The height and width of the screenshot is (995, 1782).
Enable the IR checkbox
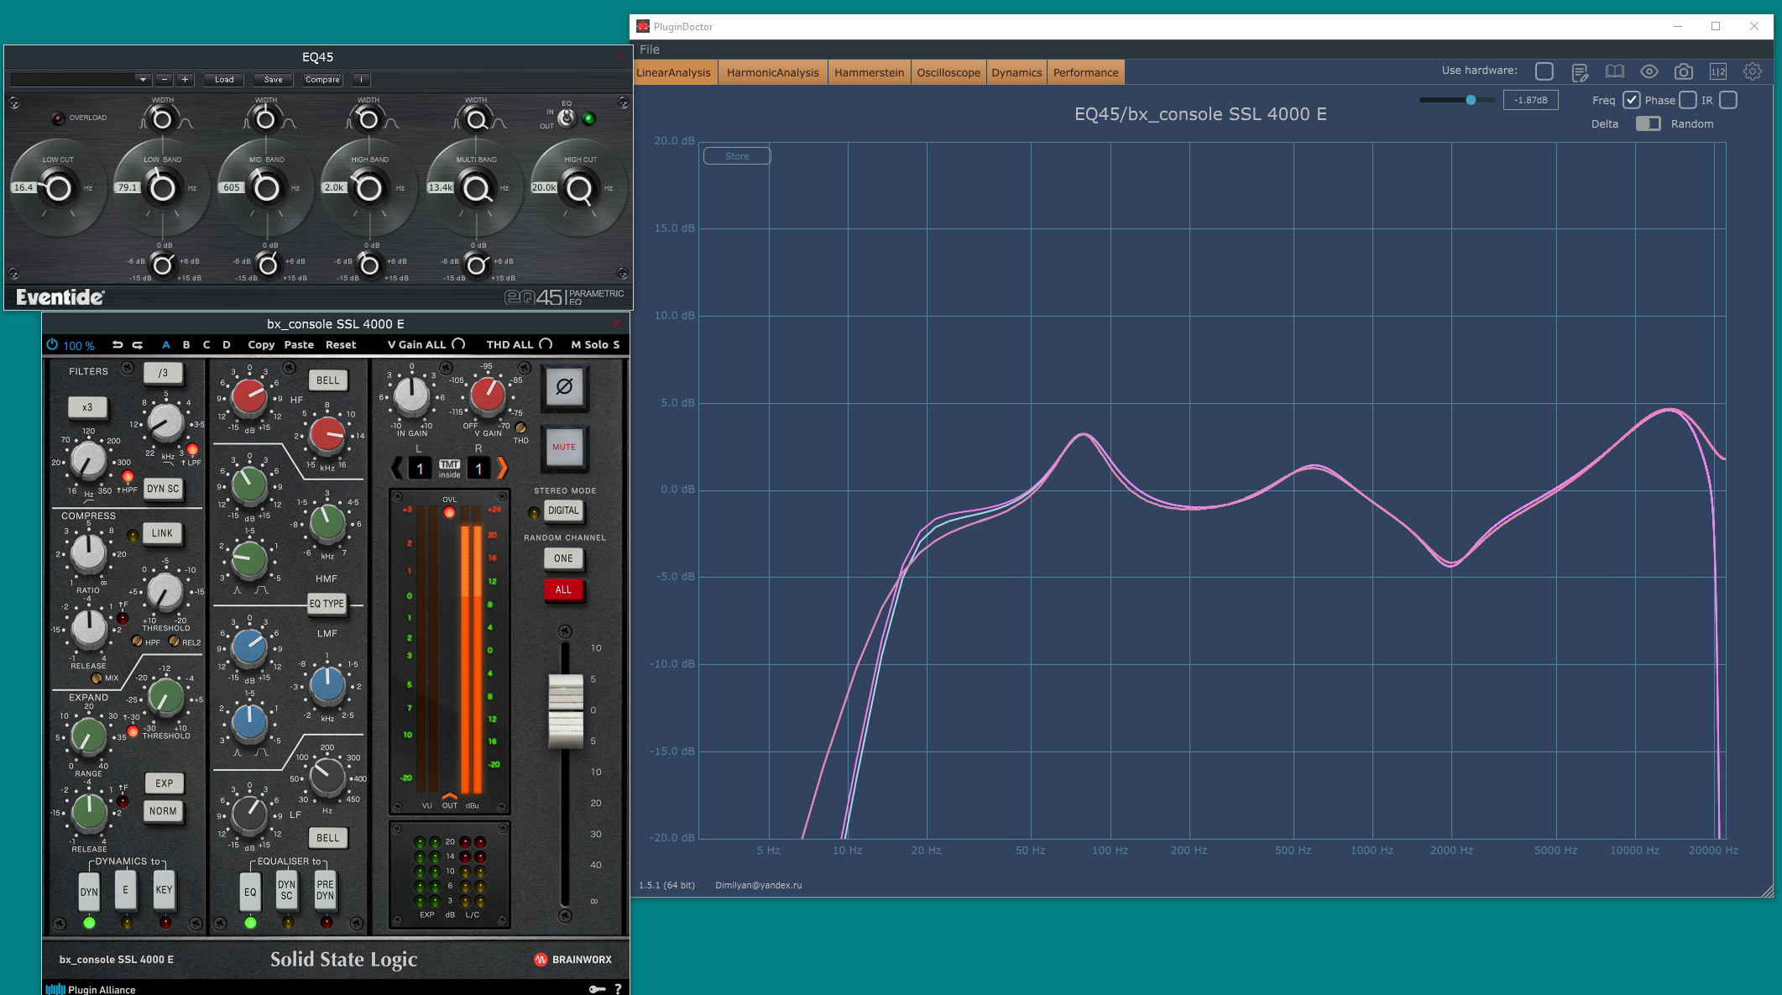(1728, 100)
